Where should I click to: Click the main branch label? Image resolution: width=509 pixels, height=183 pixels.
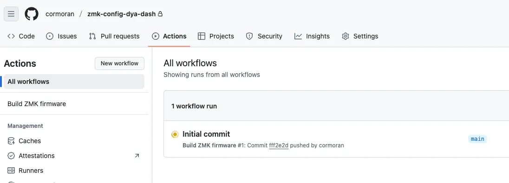477,139
